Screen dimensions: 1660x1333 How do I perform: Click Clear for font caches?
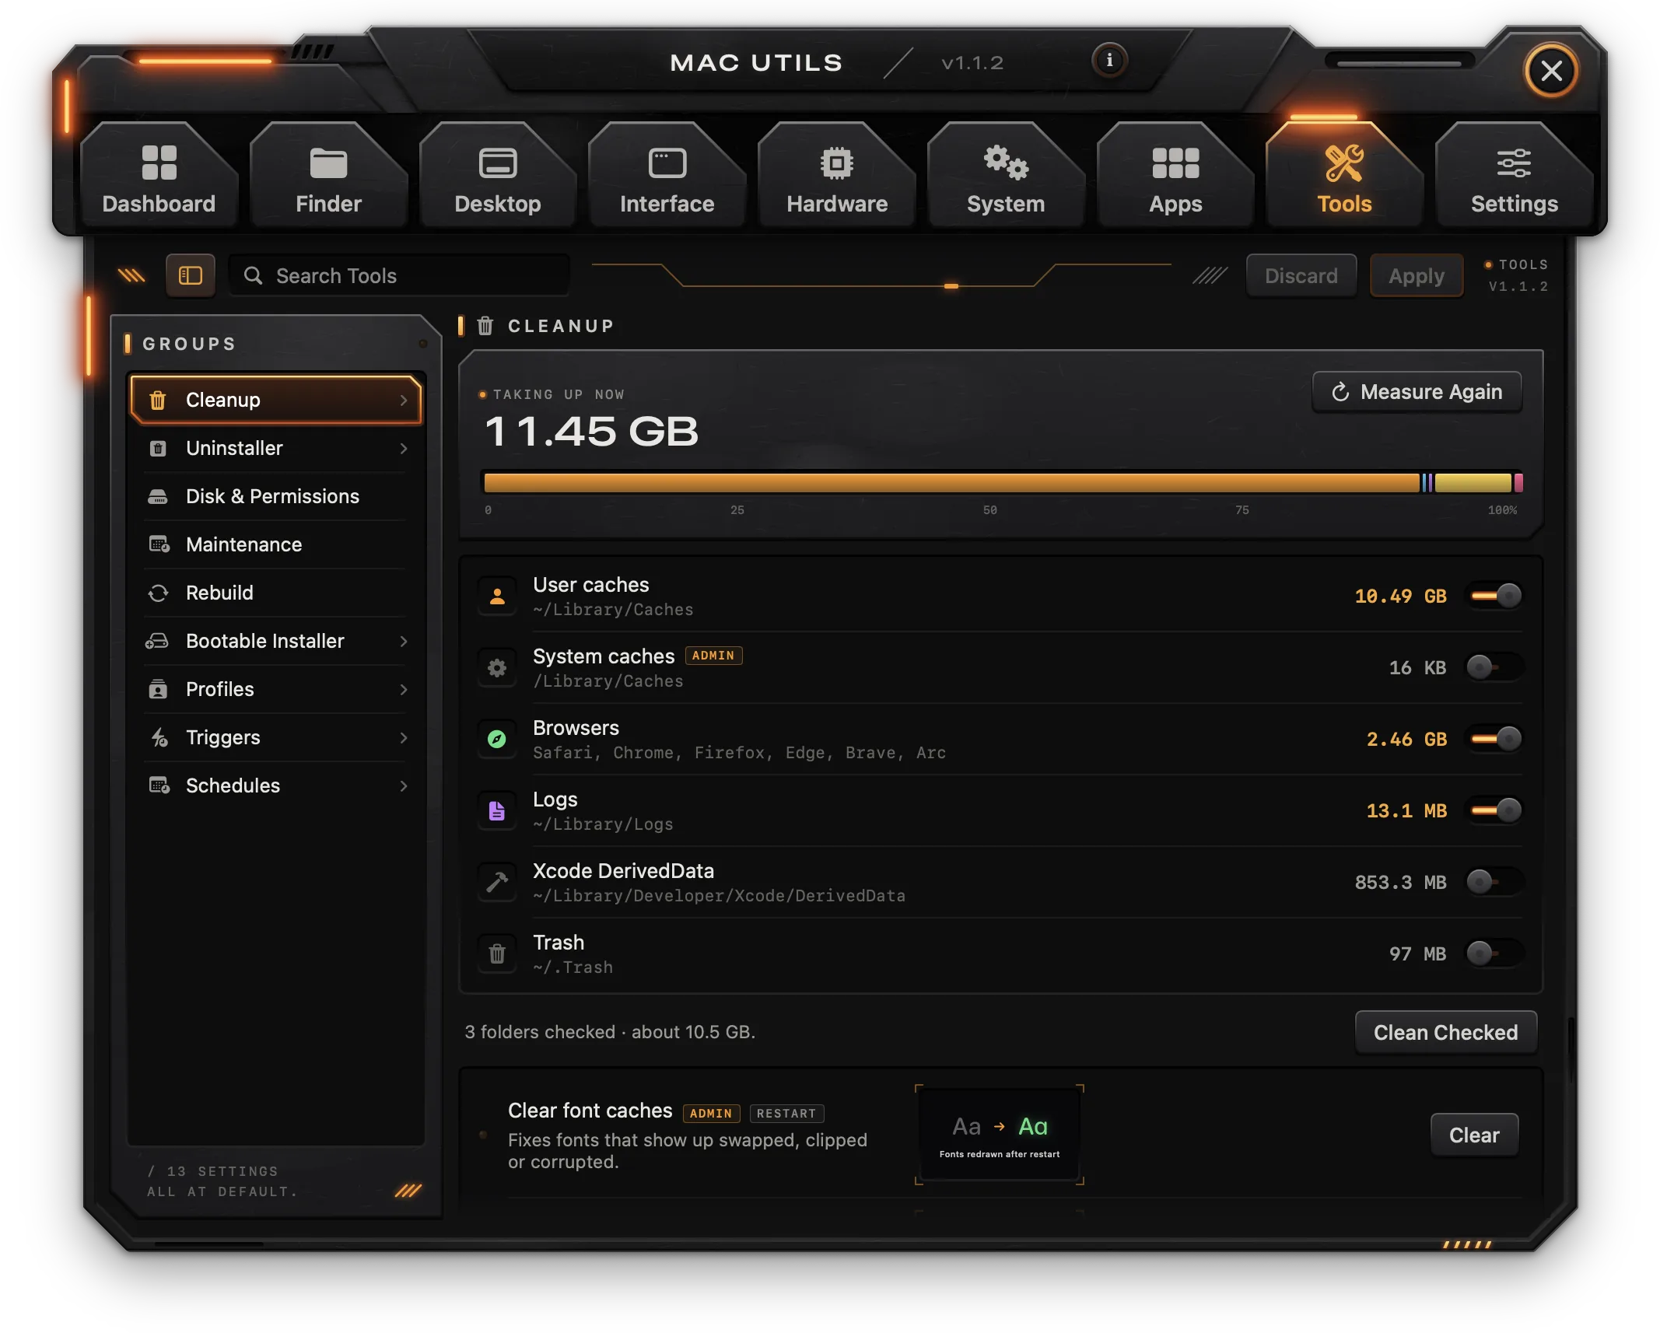(x=1474, y=1135)
